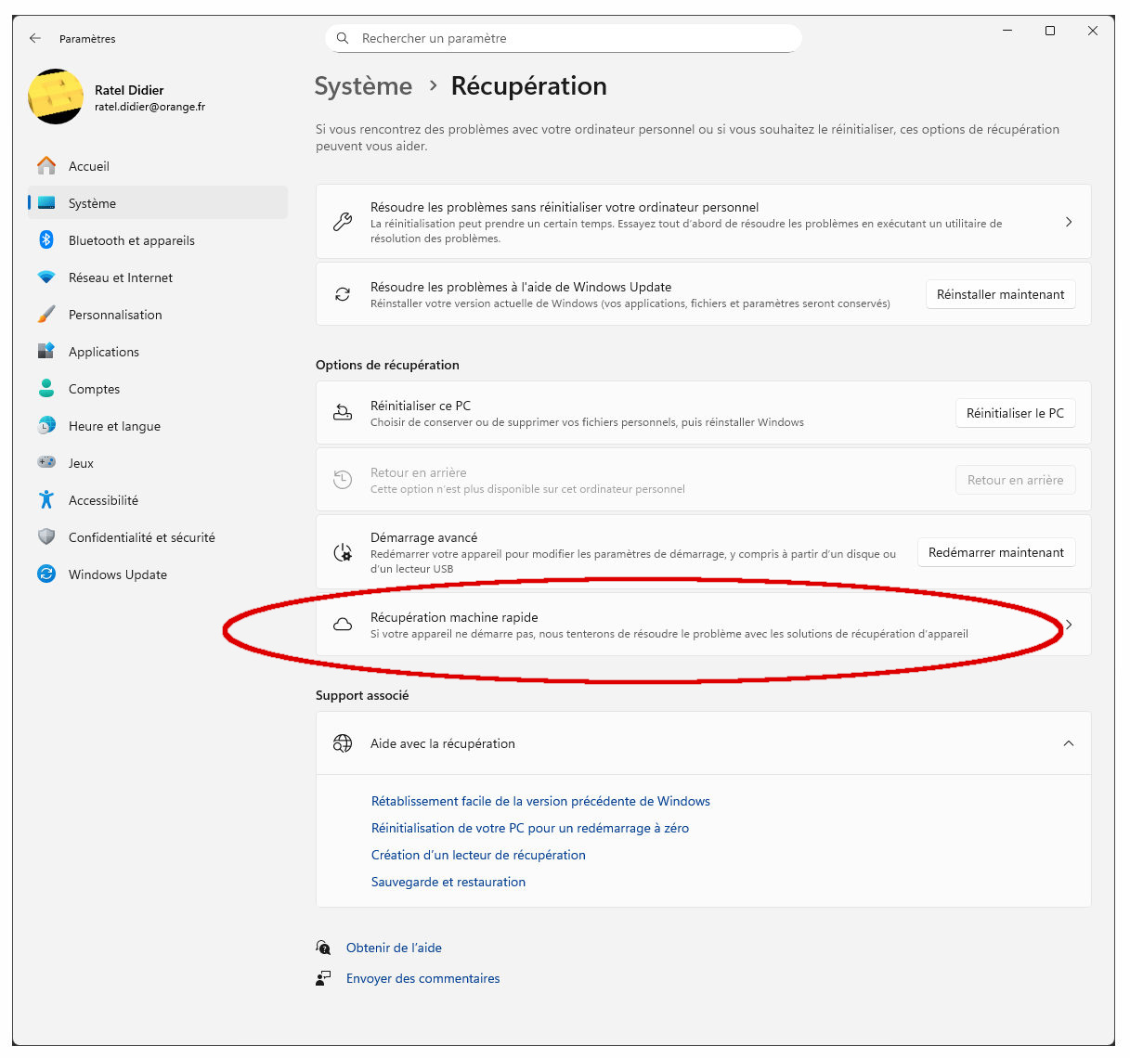Click the refresh icon beside Windows Update repair
This screenshot has height=1058, width=1130.
[x=343, y=294]
